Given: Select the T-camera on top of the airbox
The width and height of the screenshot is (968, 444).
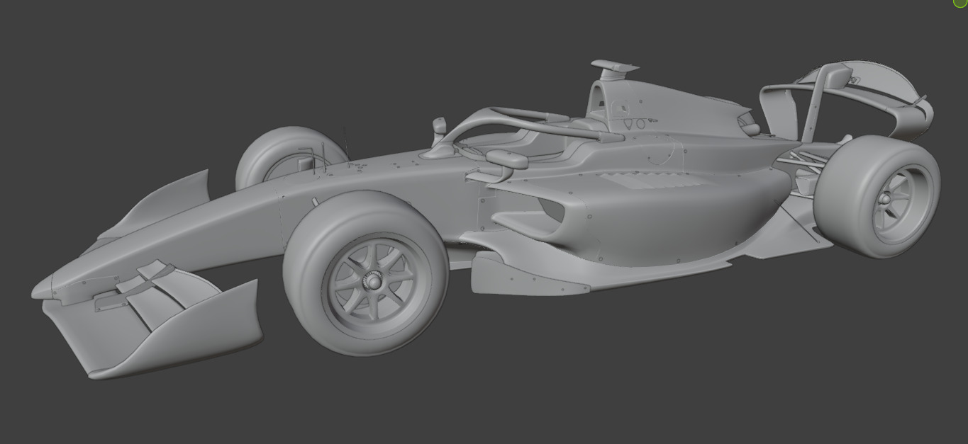Looking at the screenshot, I should (614, 69).
